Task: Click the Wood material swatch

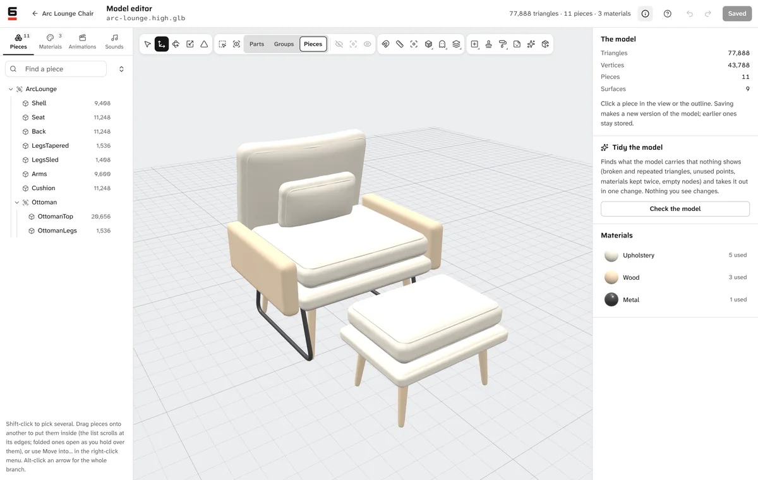Action: pyautogui.click(x=611, y=277)
